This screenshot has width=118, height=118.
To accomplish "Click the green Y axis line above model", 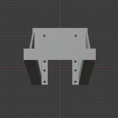I will [x=60, y=14].
